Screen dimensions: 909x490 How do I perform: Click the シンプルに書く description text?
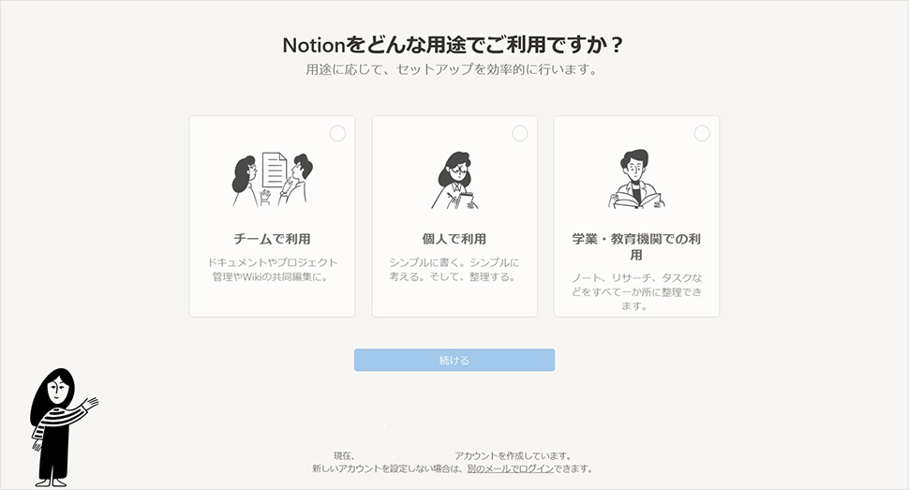point(454,270)
